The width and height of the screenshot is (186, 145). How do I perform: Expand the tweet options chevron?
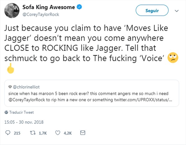[x=177, y=11]
